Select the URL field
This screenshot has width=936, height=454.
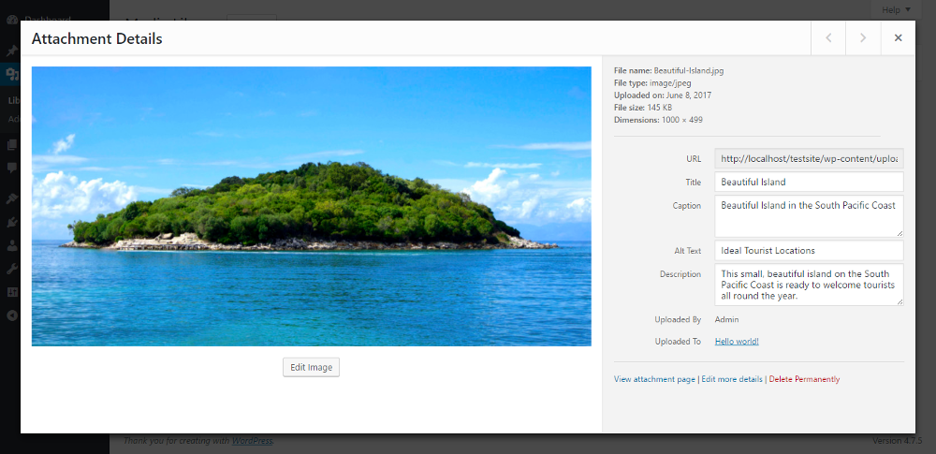coord(809,159)
